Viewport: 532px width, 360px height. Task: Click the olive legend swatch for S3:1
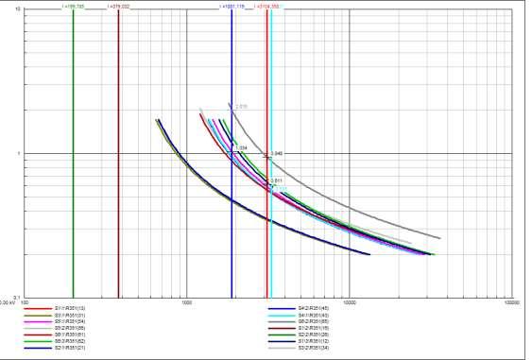point(38,316)
